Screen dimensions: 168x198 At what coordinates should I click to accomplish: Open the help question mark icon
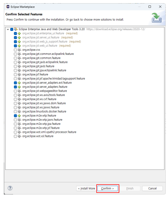coord(10,188)
